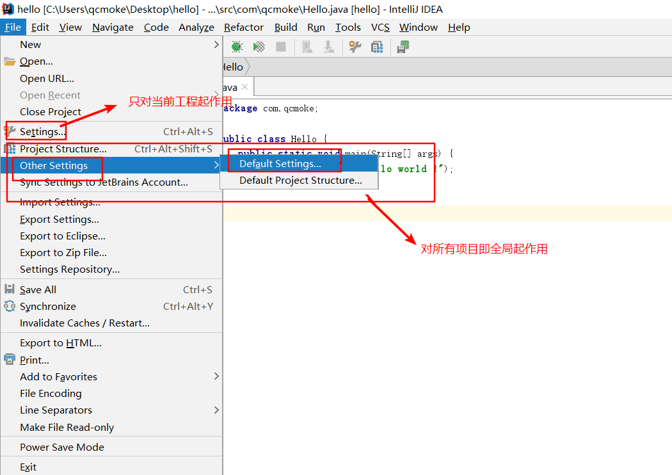This screenshot has width=672, height=475.
Task: Select Export to Zip File...
Action: [x=111, y=253]
